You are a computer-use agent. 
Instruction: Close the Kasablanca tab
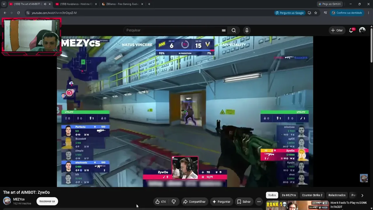point(96,4)
